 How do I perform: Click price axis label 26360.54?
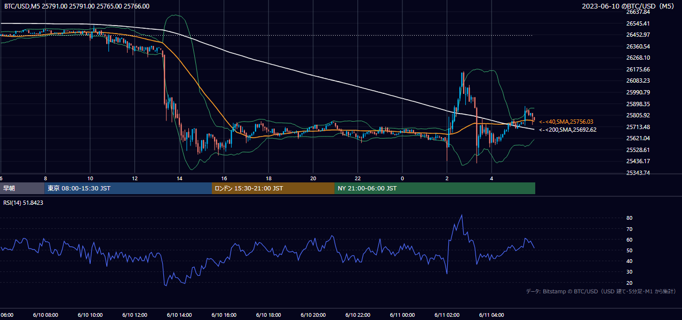pyautogui.click(x=638, y=46)
